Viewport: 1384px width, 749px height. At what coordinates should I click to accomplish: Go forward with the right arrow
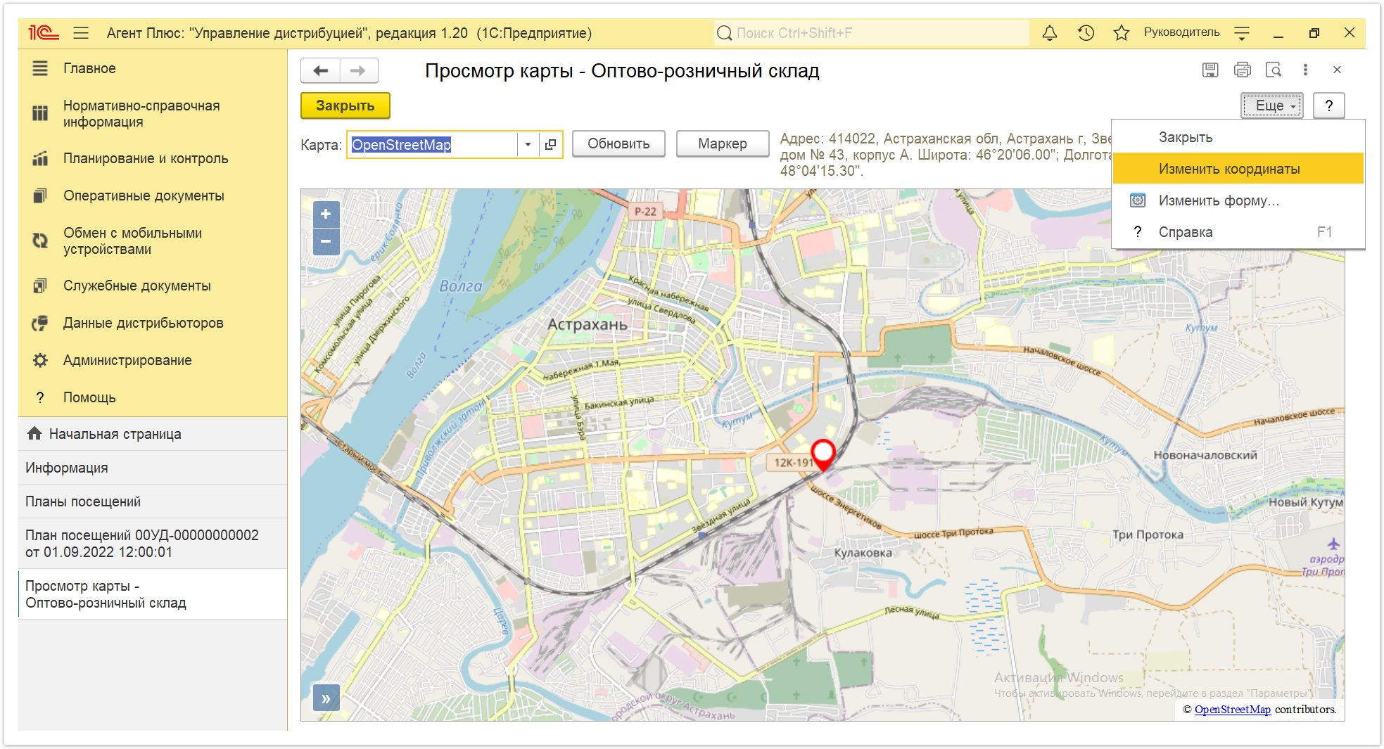(359, 70)
